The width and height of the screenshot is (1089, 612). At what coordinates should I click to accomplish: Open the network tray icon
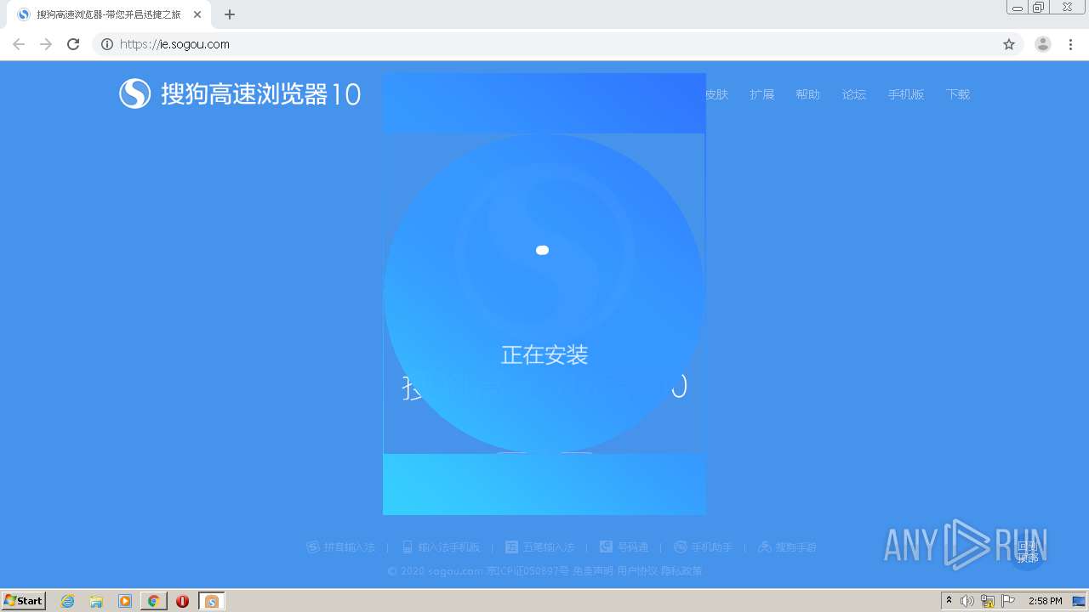988,601
